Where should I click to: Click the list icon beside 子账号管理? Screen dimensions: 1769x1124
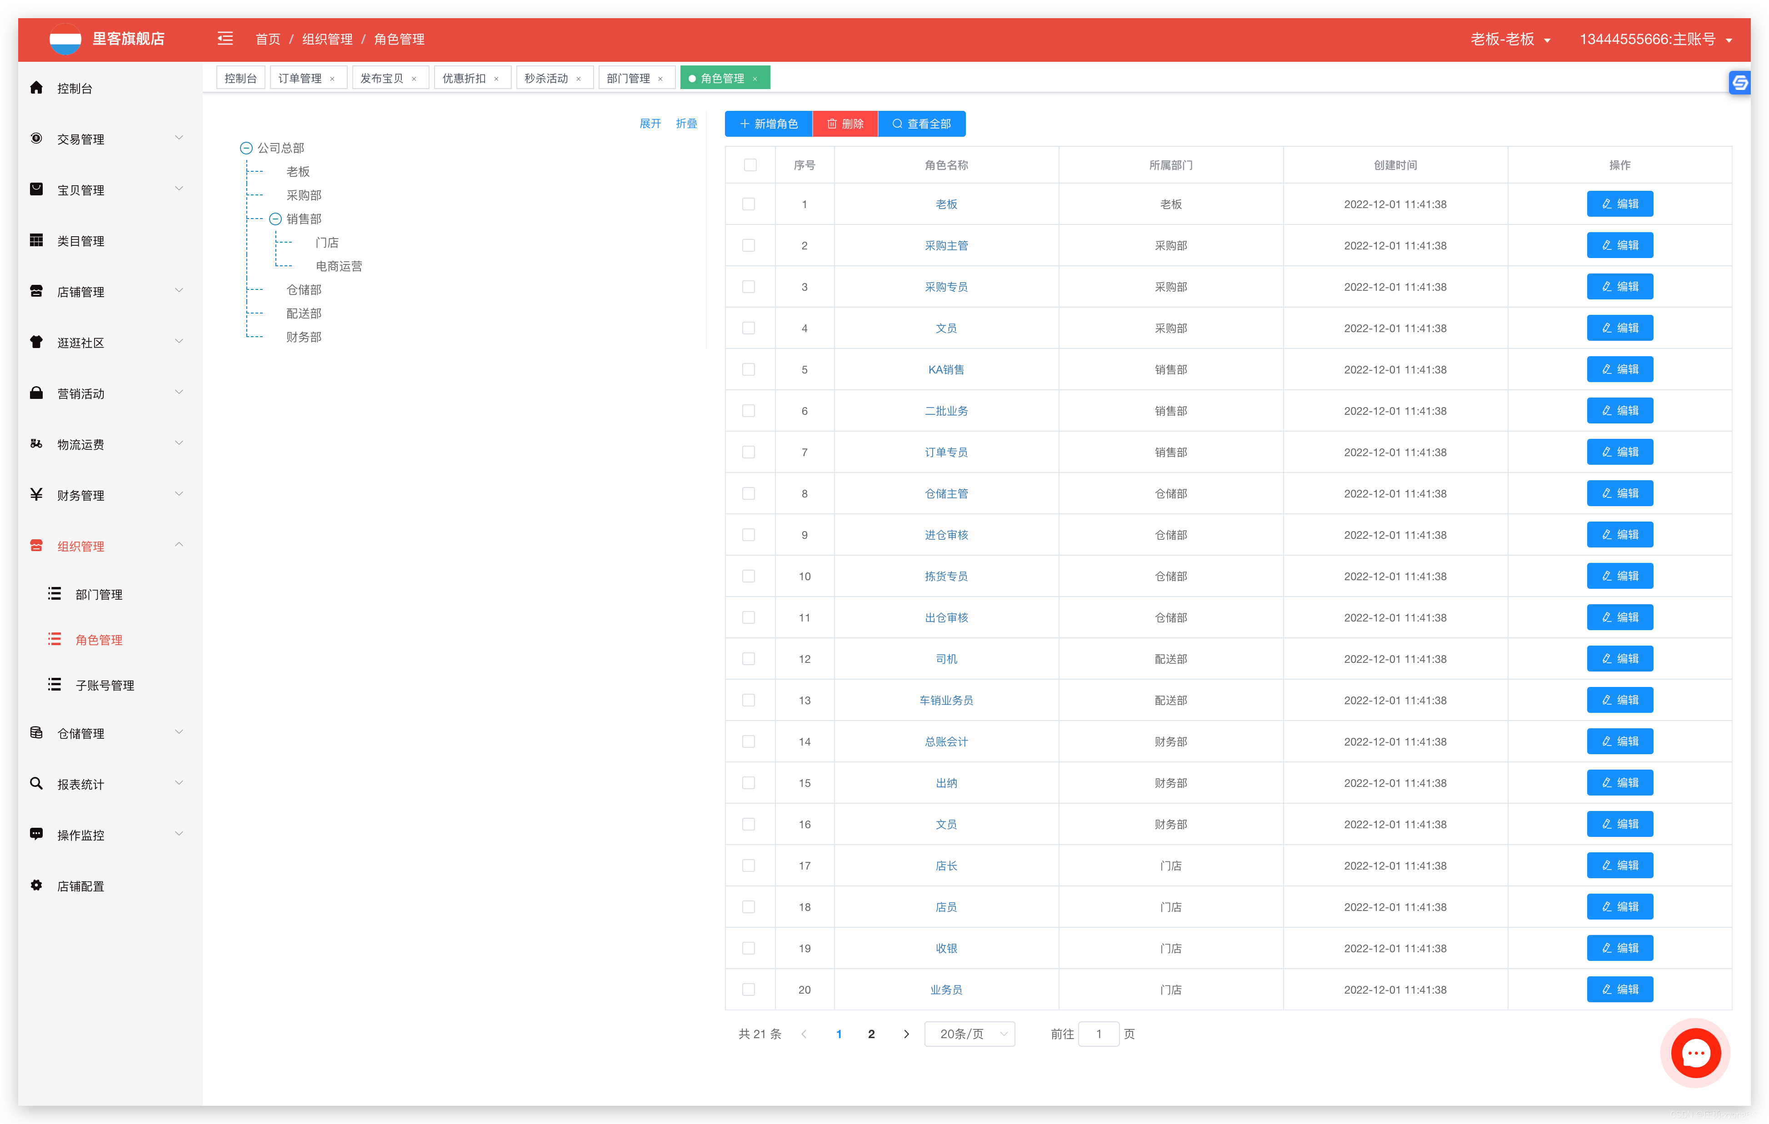pos(55,684)
